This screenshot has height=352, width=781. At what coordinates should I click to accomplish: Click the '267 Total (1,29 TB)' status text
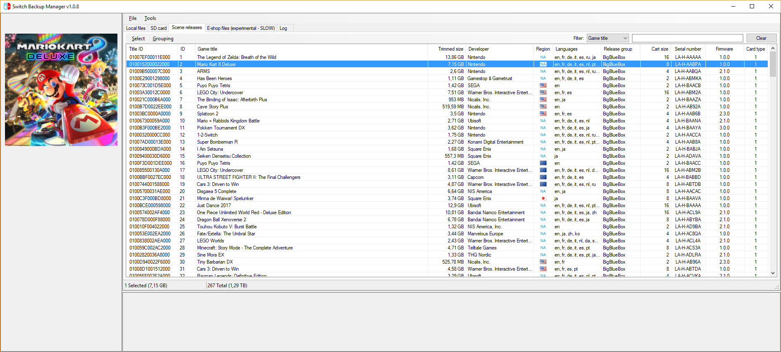pyautogui.click(x=227, y=286)
